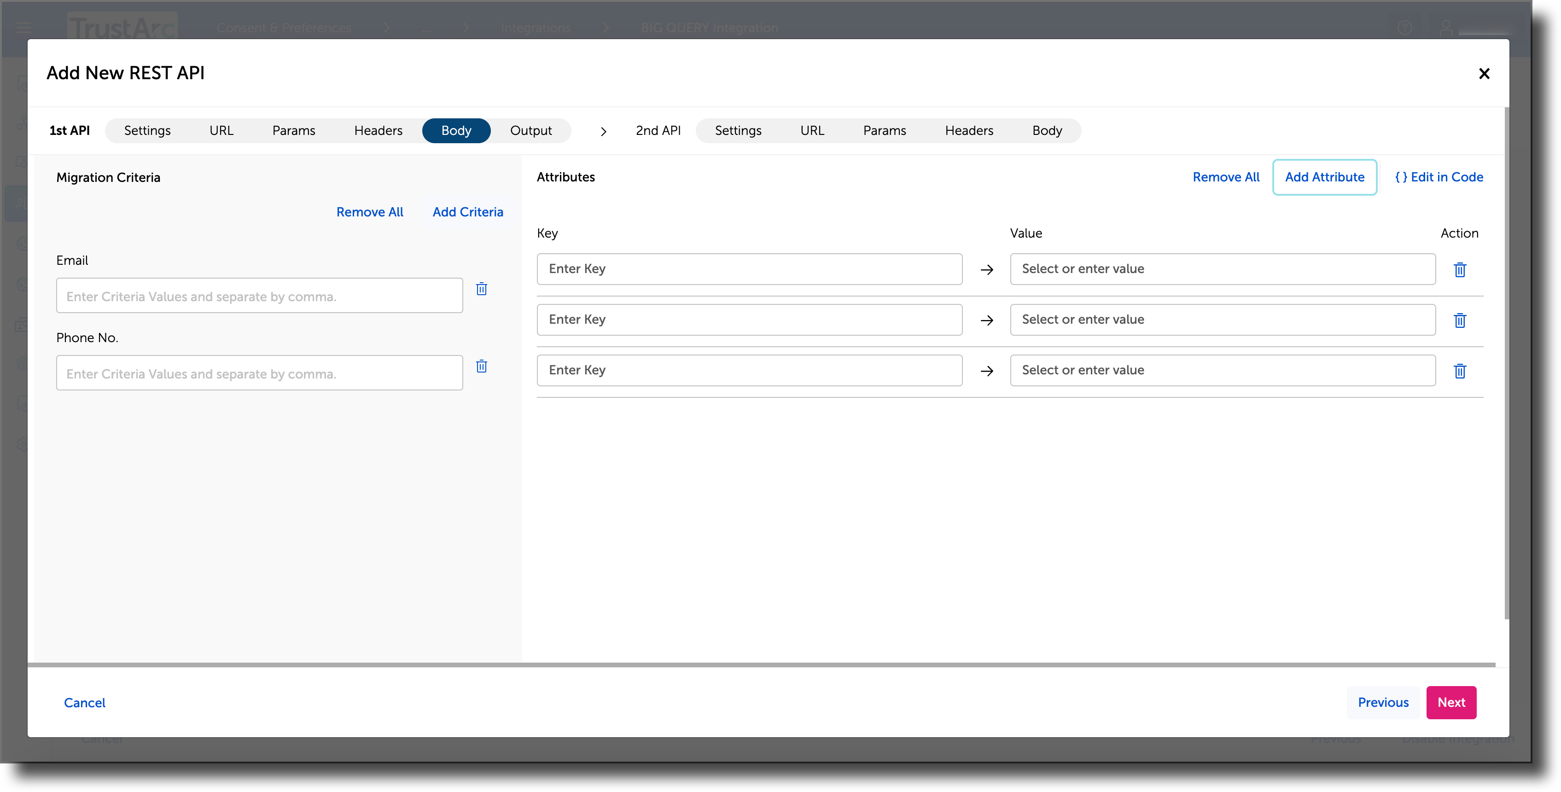1561x792 pixels.
Task: Click the dialog vertical scrollbar
Action: click(x=1507, y=364)
